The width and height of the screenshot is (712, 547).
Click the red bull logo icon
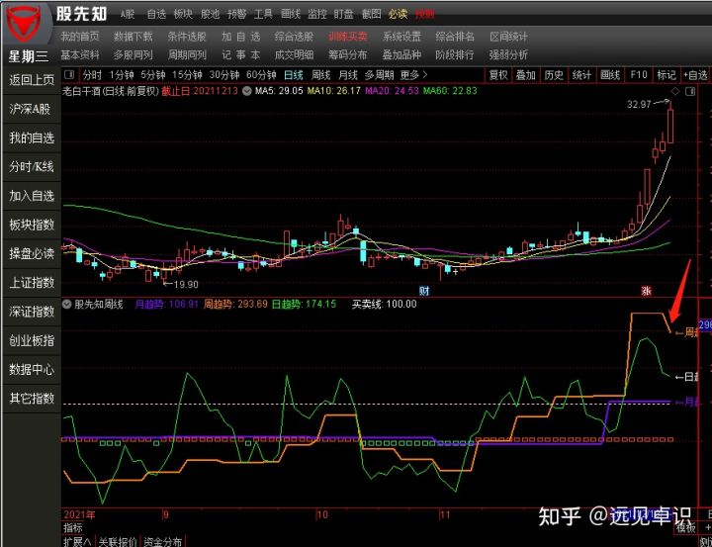pyautogui.click(x=26, y=23)
